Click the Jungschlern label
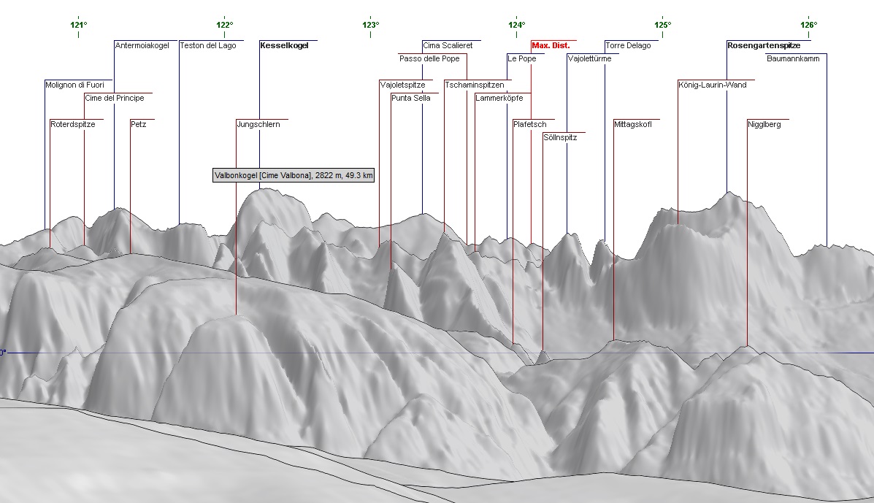 [x=258, y=124]
